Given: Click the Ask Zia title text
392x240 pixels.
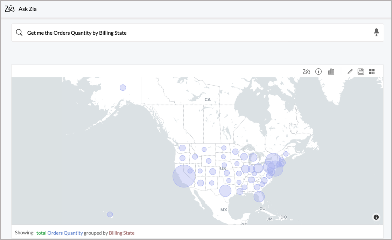Looking at the screenshot, I should pyautogui.click(x=27, y=9).
